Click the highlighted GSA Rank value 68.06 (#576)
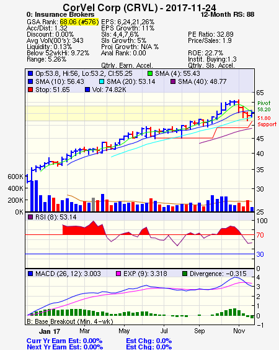279x350 pixels. [x=79, y=22]
